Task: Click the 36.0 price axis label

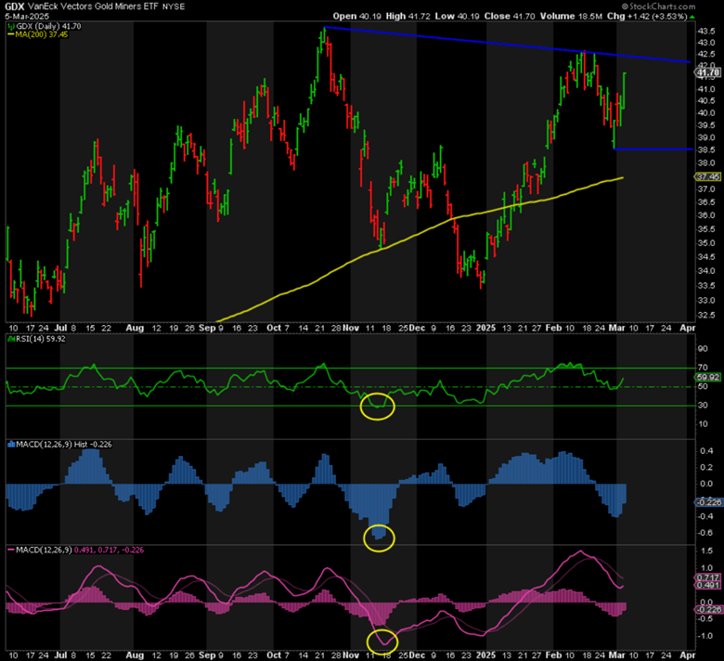Action: 706,215
